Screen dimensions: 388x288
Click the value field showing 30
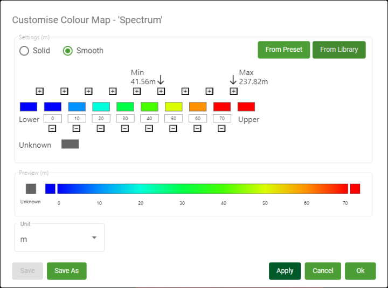click(x=125, y=118)
